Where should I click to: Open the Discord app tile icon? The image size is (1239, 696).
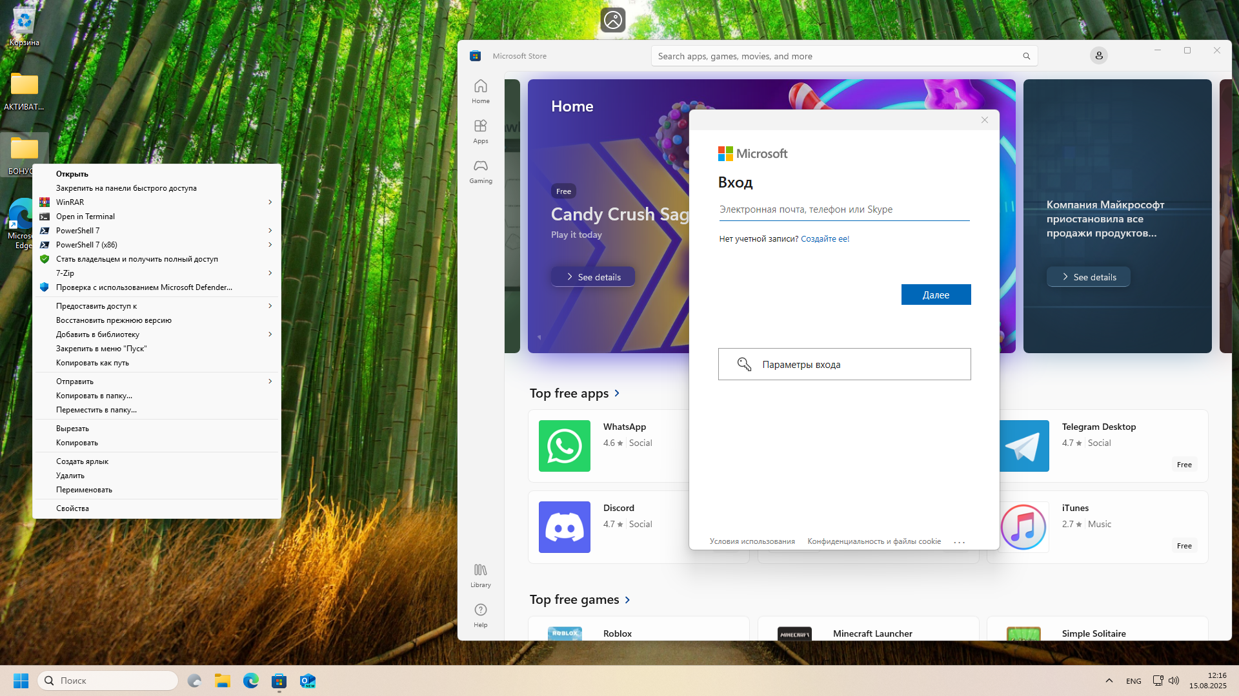tap(564, 527)
